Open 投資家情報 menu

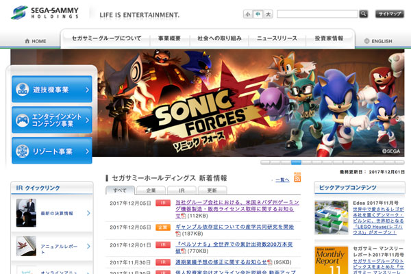329,38
